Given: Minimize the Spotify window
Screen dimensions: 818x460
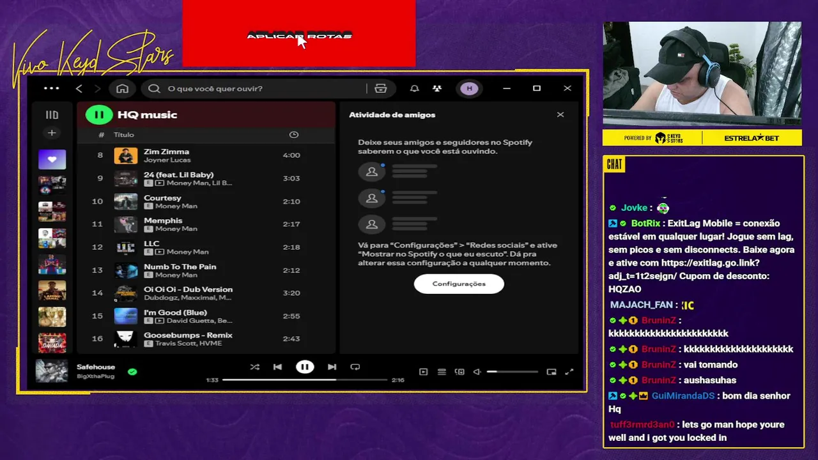Looking at the screenshot, I should [507, 88].
